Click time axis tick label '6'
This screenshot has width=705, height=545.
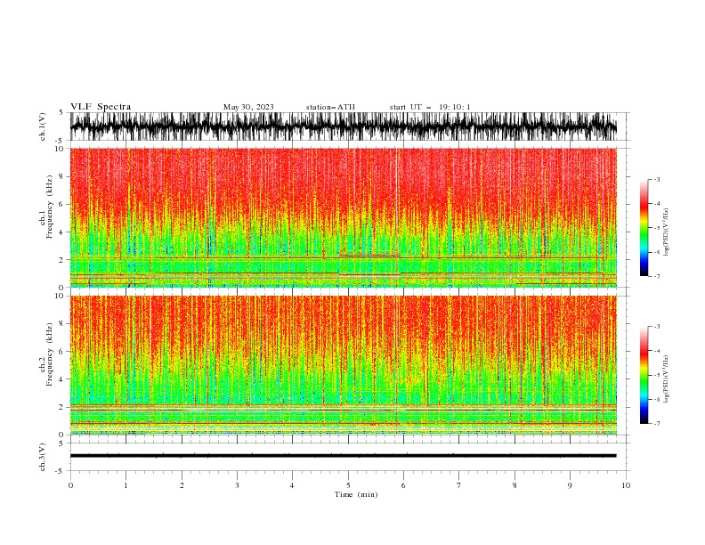pos(403,485)
